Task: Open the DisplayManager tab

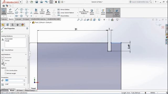Action: point(22,25)
